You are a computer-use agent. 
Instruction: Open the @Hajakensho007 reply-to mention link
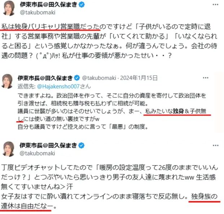58,86
